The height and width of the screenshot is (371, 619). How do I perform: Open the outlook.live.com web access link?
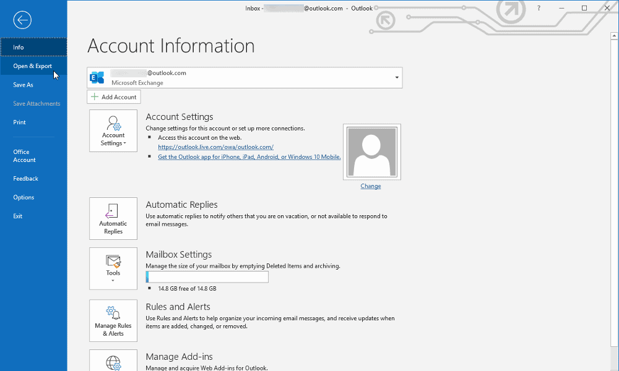tap(215, 147)
